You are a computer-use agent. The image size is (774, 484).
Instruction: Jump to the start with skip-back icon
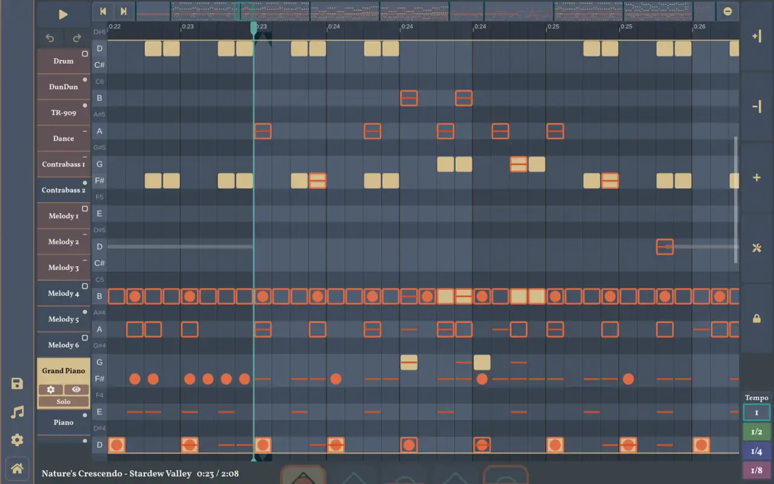[x=103, y=11]
